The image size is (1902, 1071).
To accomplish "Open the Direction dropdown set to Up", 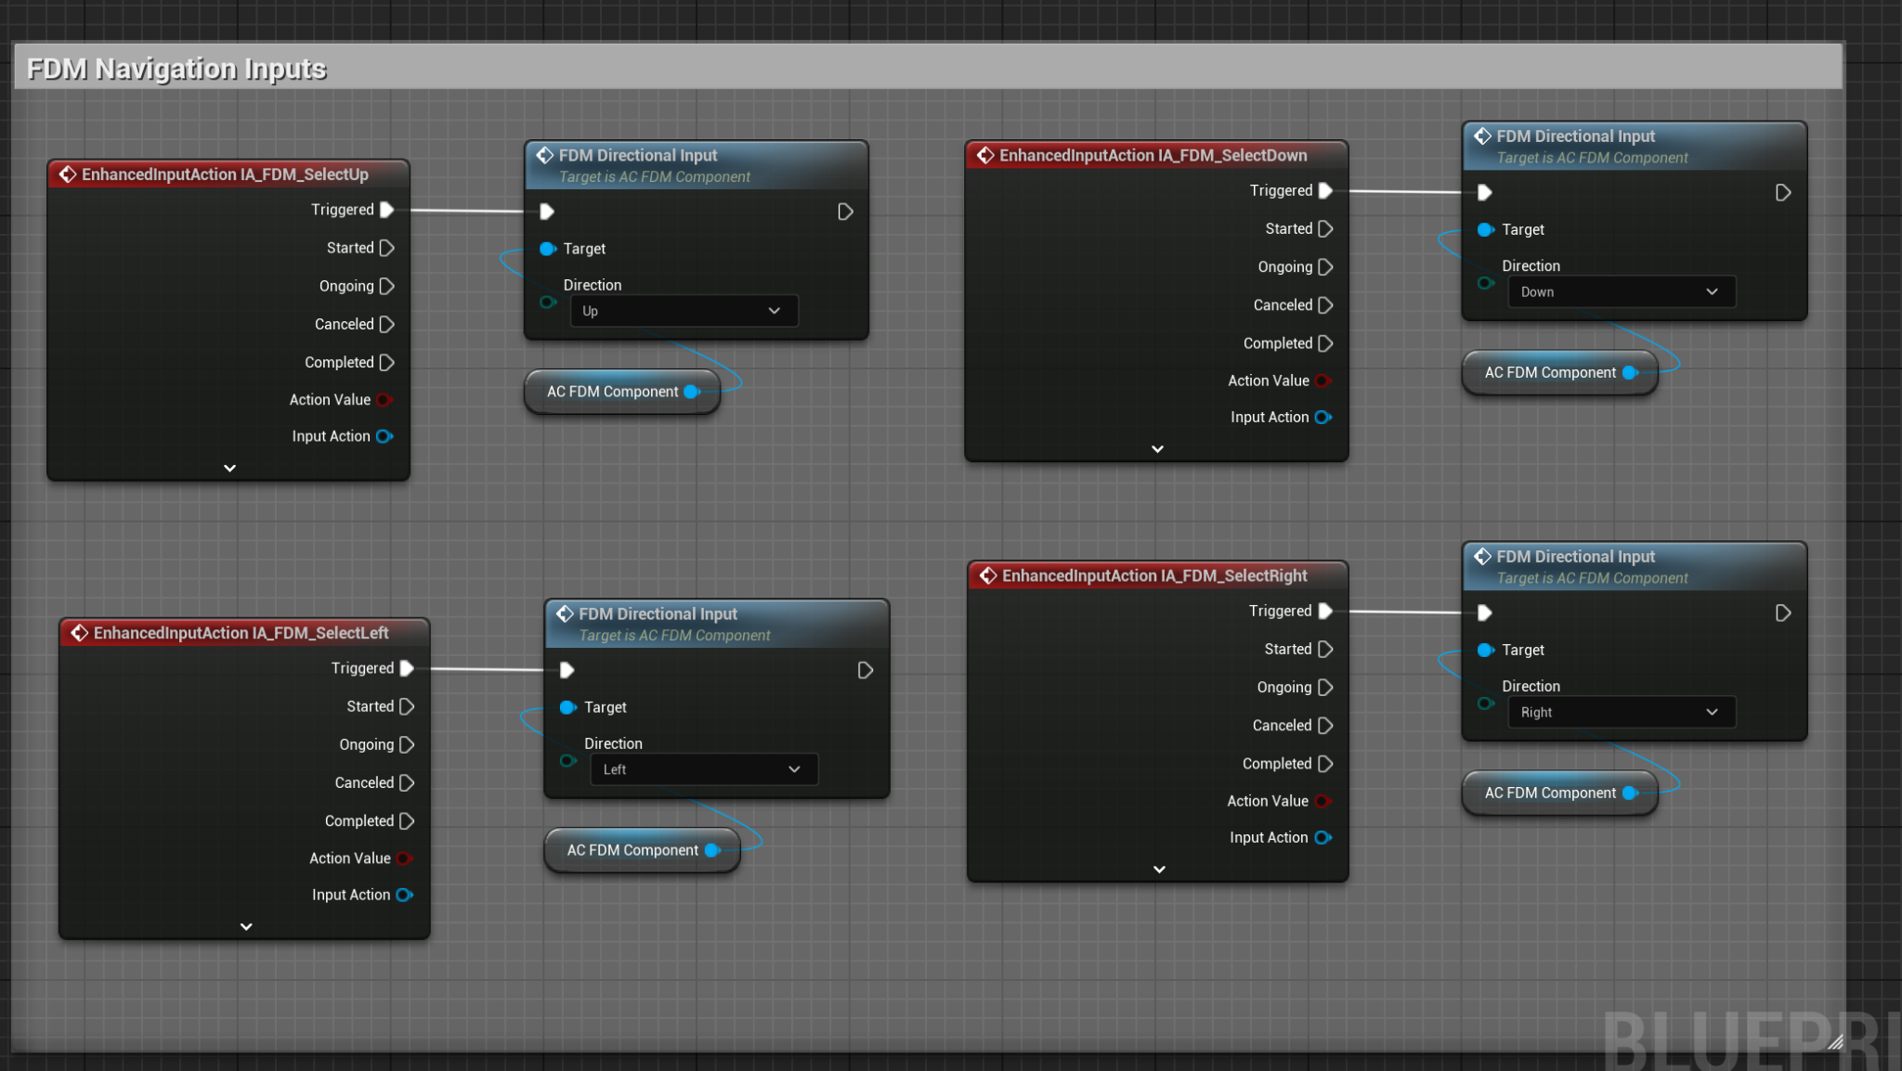I will (683, 312).
